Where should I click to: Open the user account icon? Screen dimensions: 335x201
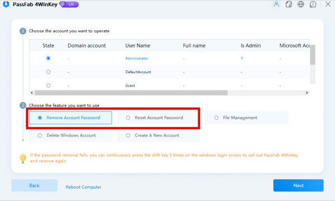click(x=276, y=4)
